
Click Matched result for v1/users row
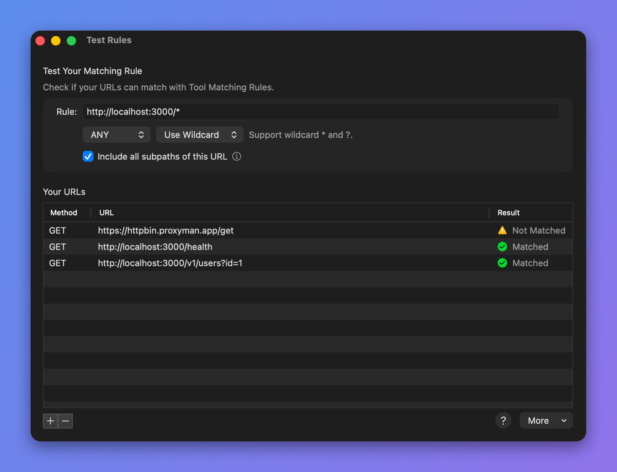530,263
